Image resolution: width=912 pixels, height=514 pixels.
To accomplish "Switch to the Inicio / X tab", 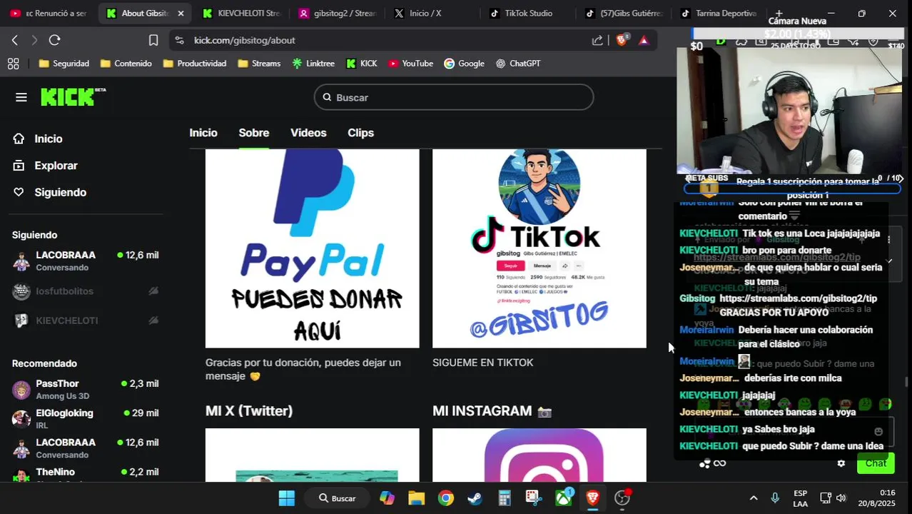I will 434,13.
